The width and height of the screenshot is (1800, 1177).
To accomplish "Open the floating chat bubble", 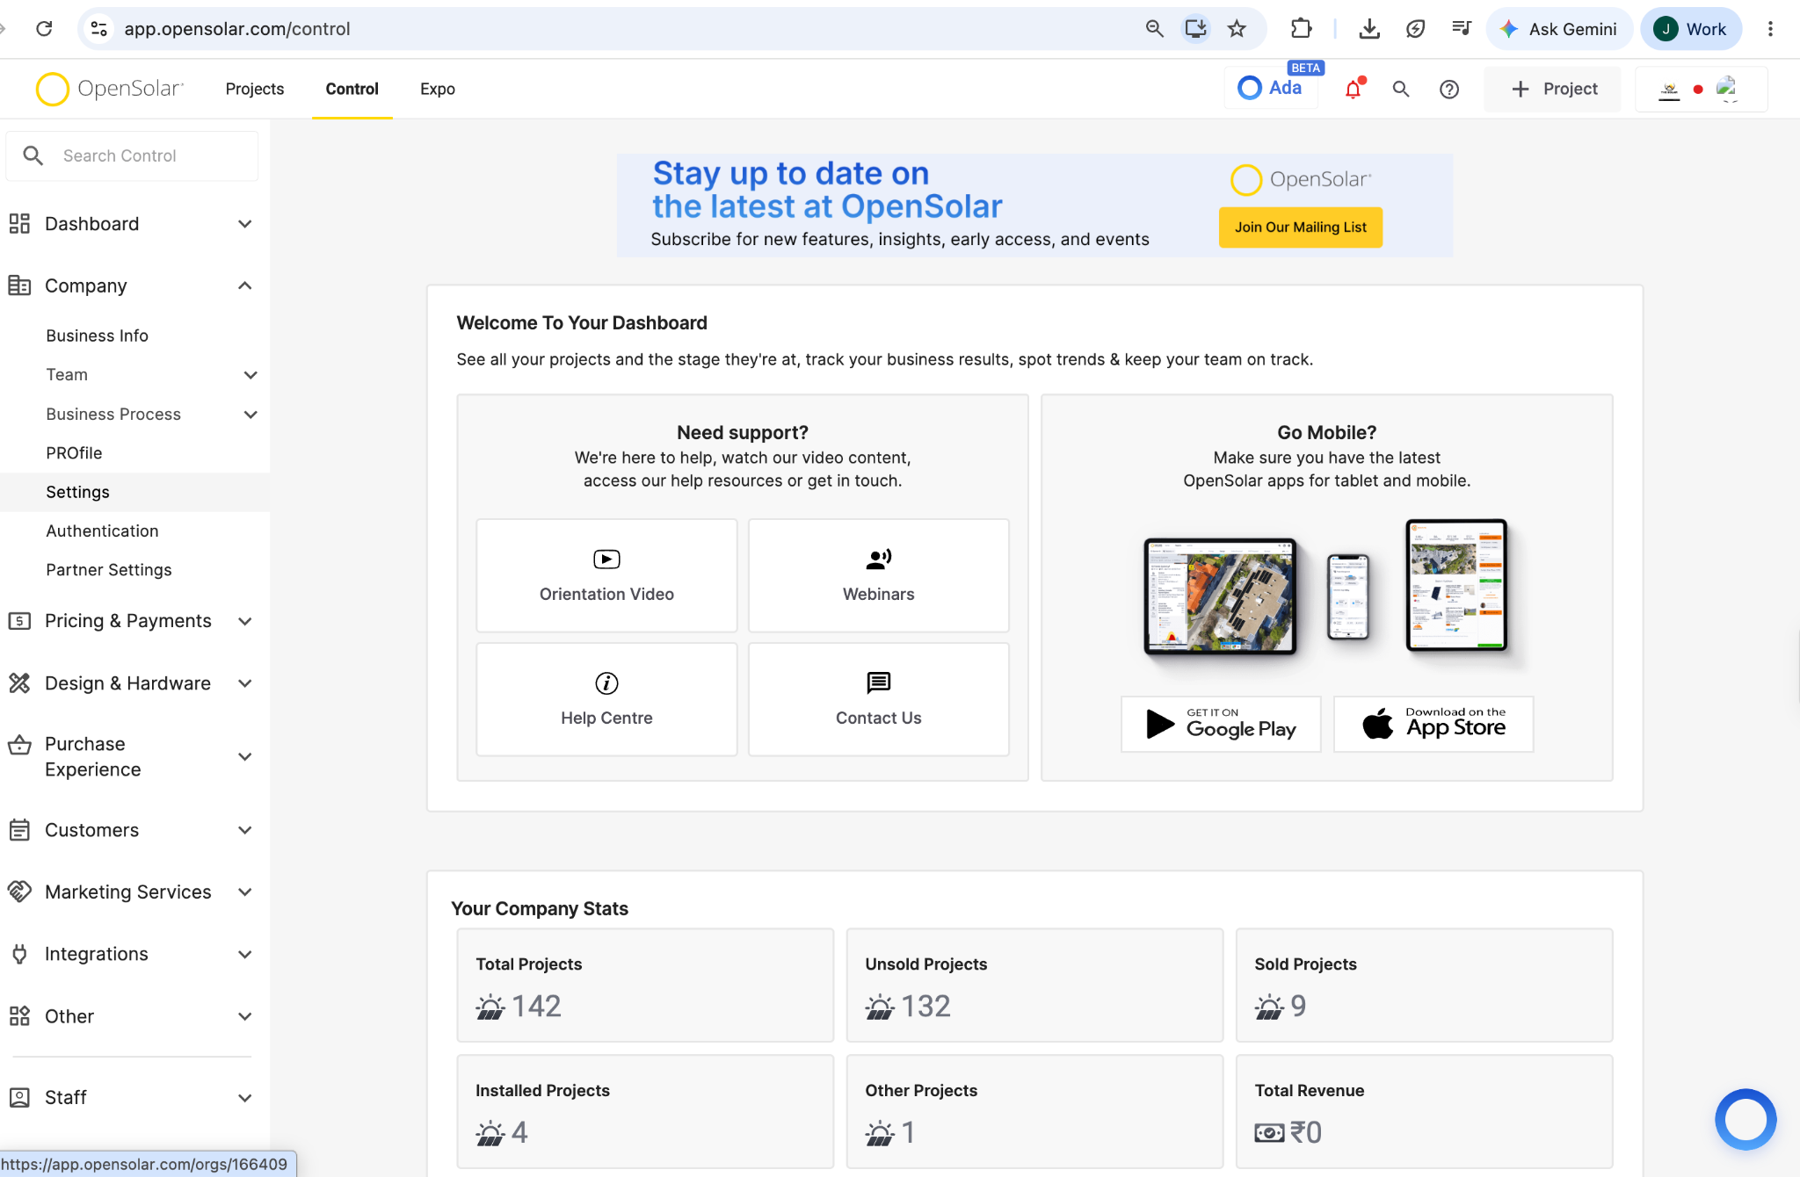I will tap(1746, 1119).
